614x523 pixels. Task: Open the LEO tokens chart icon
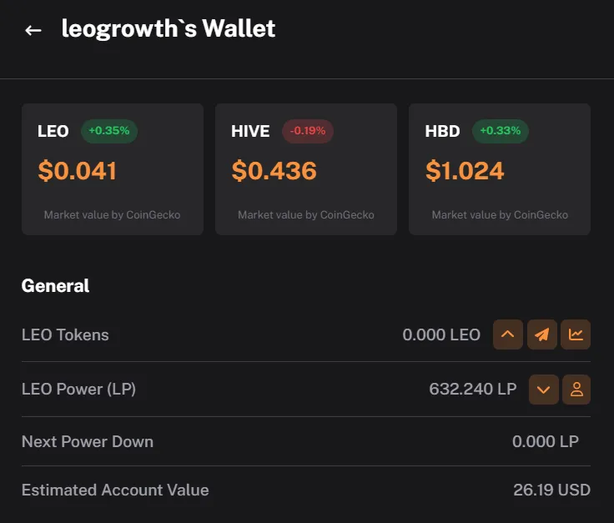click(x=576, y=334)
